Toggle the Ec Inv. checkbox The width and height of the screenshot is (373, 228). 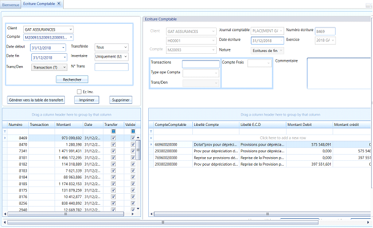click(x=79, y=92)
